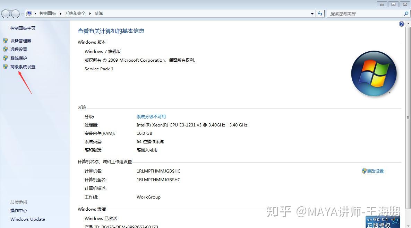Expand the arrow after 控制面板 breadcrumb

click(61, 14)
